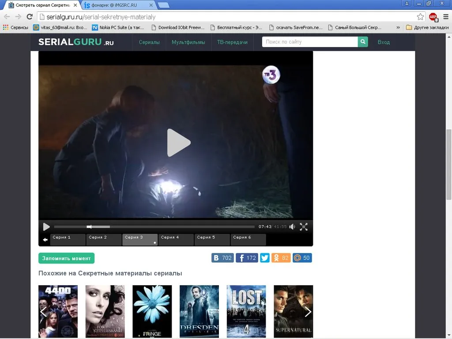Close the фонарик @ iMGSRC.RU tab
The height and width of the screenshot is (339, 452).
pyautogui.click(x=151, y=5)
